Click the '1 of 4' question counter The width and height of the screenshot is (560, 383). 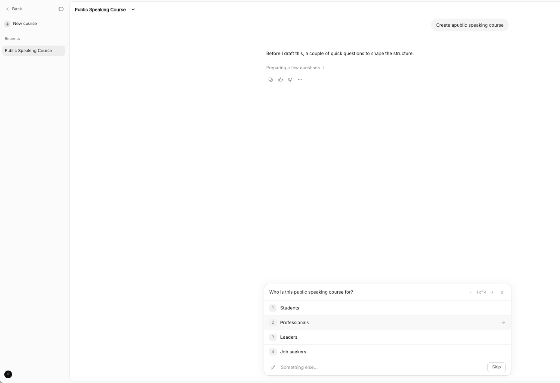point(481,292)
